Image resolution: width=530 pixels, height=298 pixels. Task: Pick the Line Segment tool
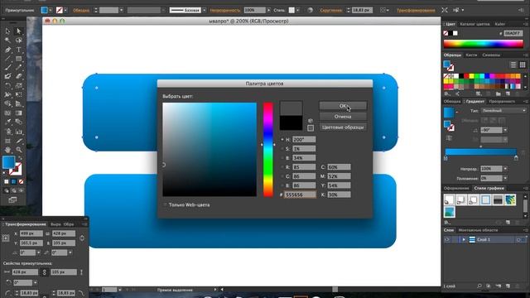[7, 59]
